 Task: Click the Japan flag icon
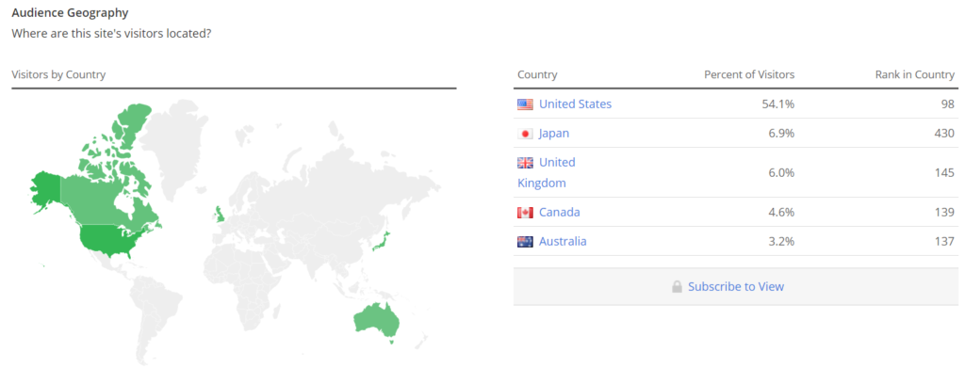pos(525,134)
